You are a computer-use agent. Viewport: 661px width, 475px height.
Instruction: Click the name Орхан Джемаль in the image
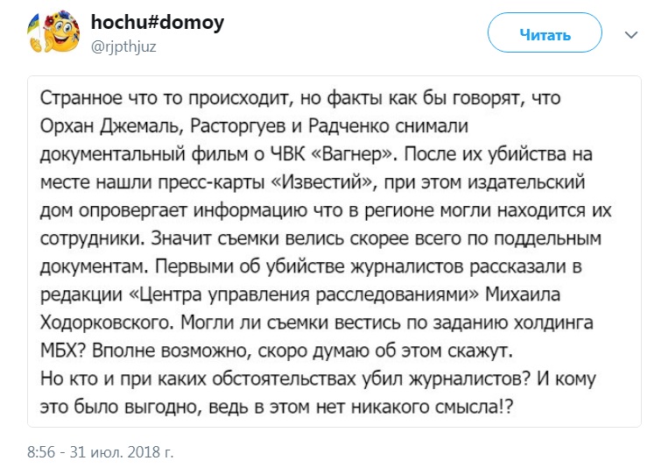pos(109,126)
